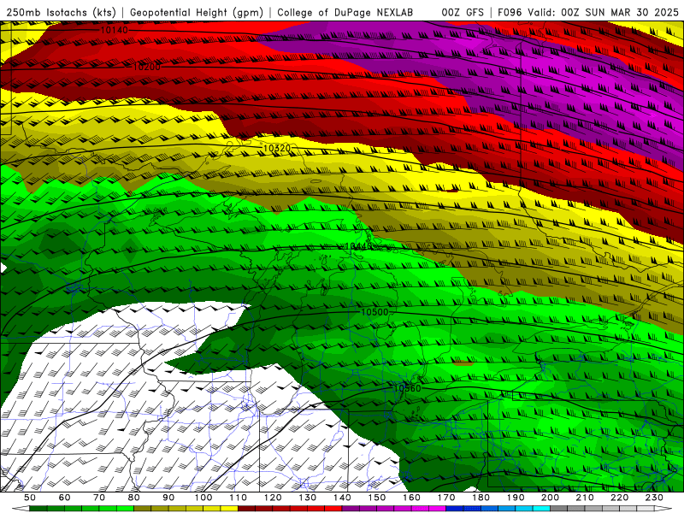Click the 120 value on the color scale
Image resolution: width=684 pixels, height=513 pixels.
pyautogui.click(x=273, y=498)
